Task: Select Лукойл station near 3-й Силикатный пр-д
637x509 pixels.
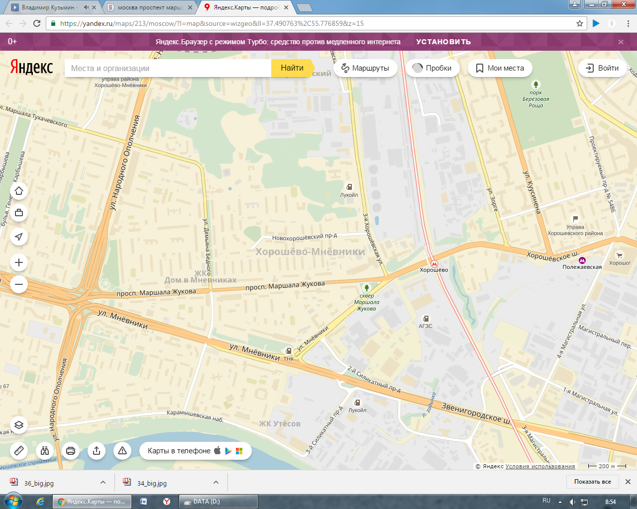Action: coord(357,403)
